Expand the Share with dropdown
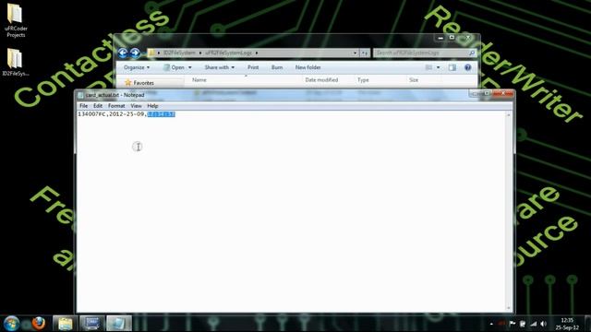 [x=220, y=67]
